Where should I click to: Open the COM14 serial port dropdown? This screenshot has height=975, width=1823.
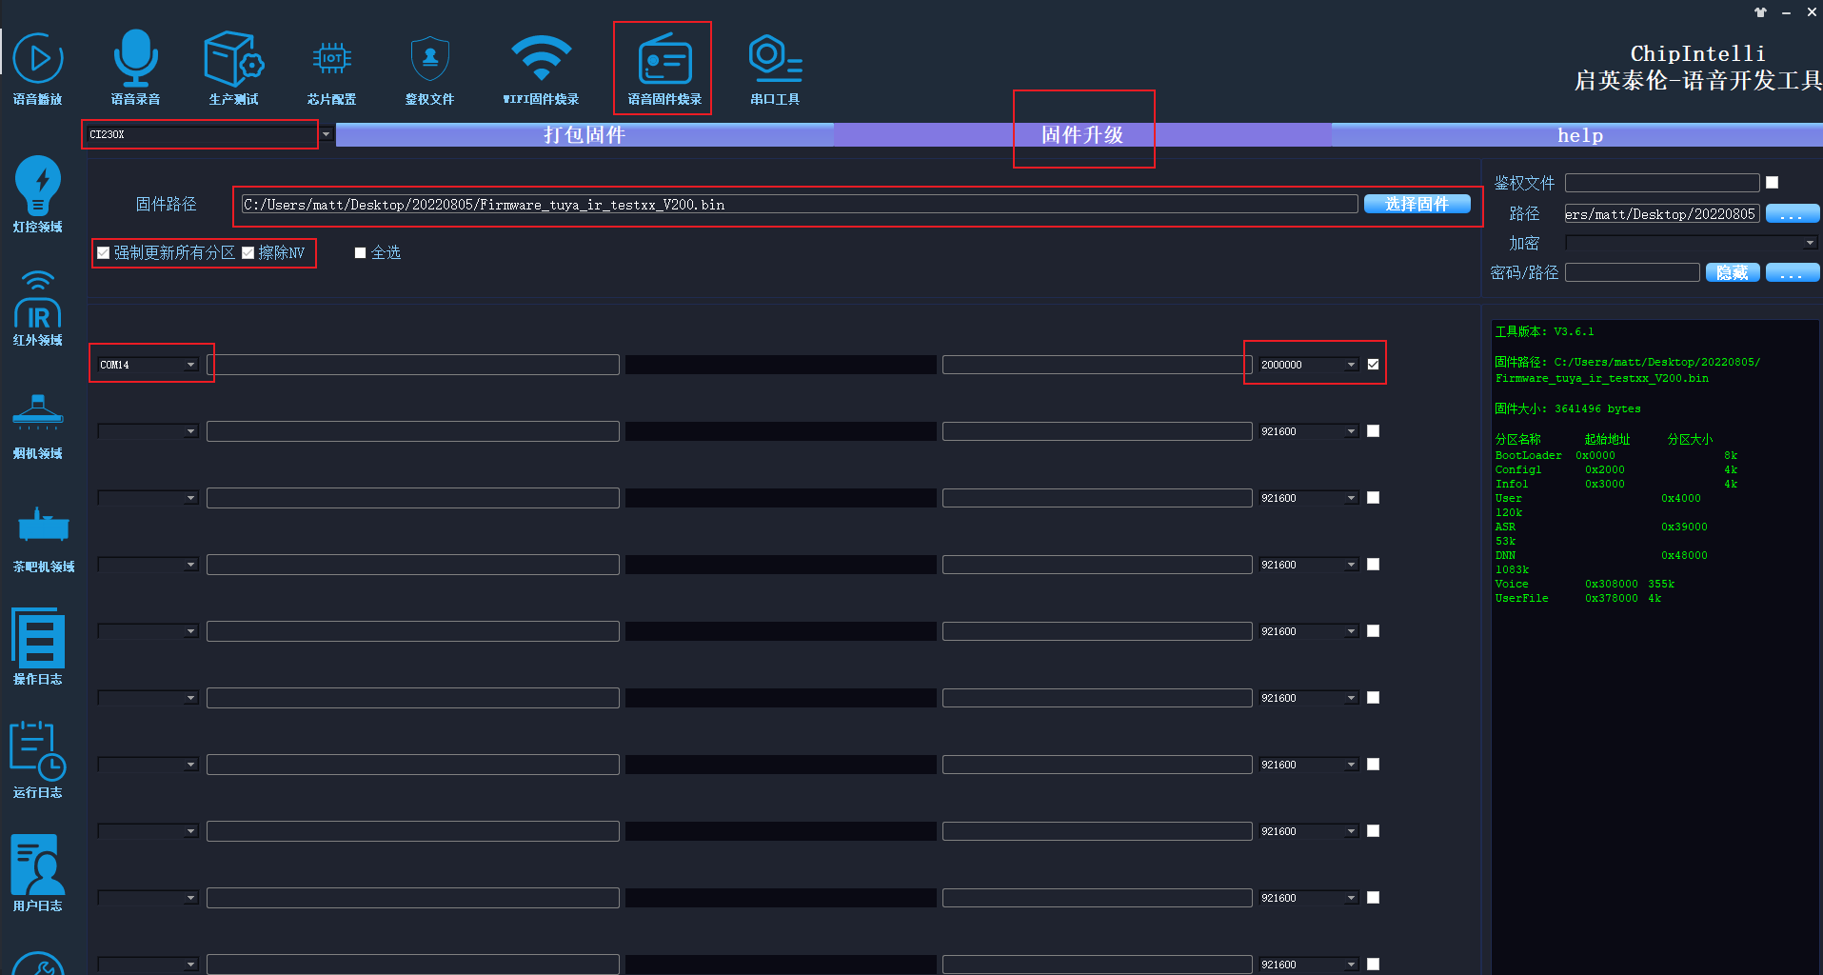tap(190, 365)
